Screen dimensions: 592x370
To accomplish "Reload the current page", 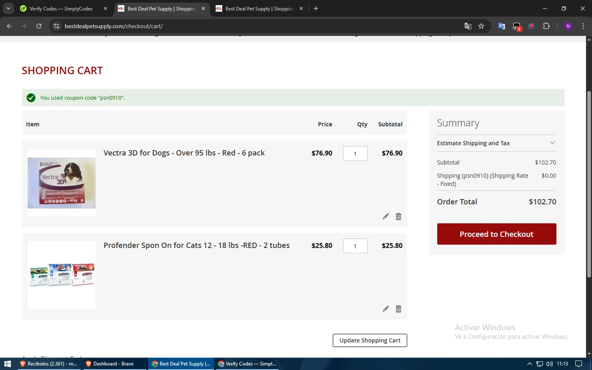I will pos(39,26).
